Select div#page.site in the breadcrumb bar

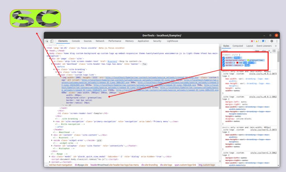81,165
